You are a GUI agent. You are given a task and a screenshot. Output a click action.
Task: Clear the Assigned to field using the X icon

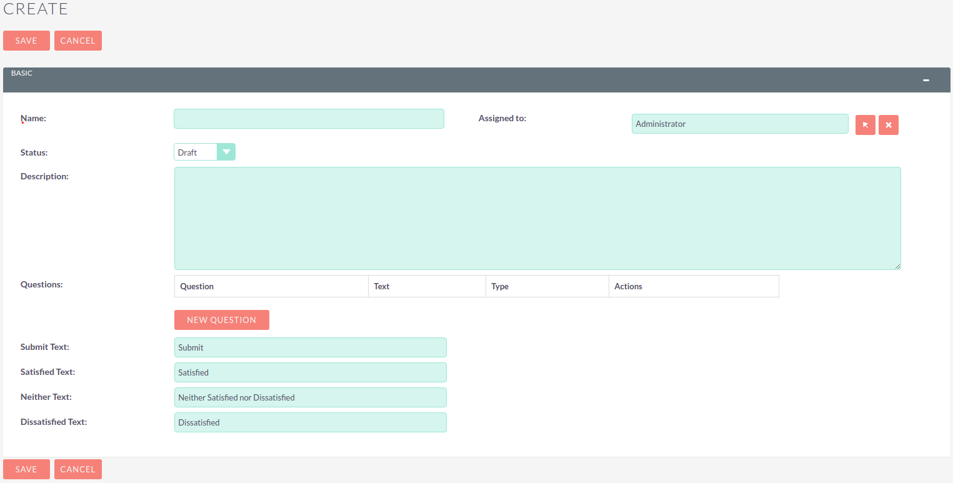888,124
